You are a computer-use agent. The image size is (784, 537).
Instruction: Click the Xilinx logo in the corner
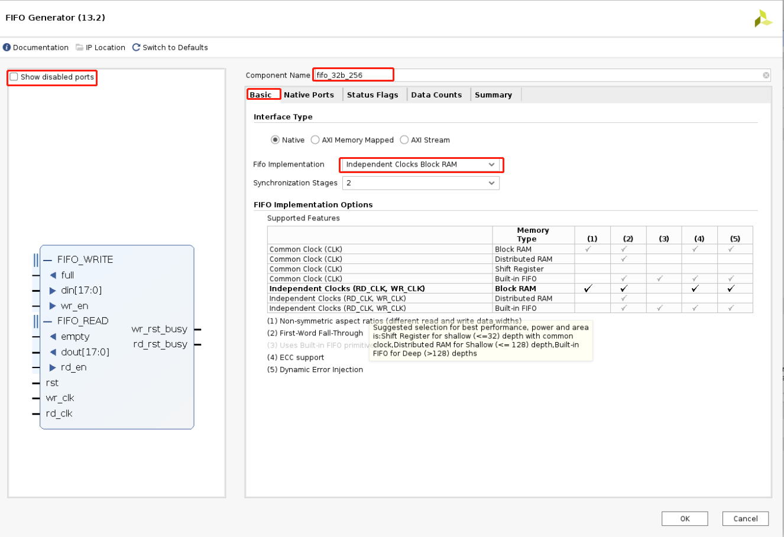tap(763, 18)
